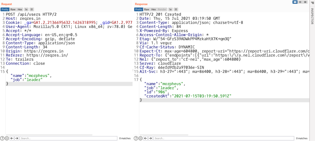The width and height of the screenshot is (315, 141).
Task: Switch Response view to Render tab
Action: tap(162, 9)
